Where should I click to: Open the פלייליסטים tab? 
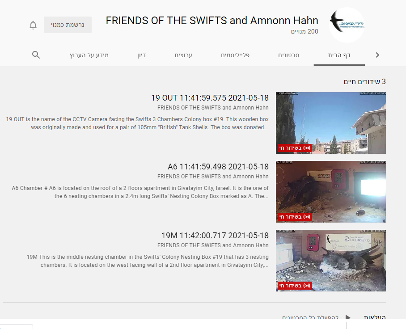[x=235, y=55]
